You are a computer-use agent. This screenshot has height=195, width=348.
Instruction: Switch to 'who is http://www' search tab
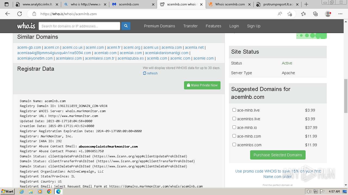coord(85,4)
